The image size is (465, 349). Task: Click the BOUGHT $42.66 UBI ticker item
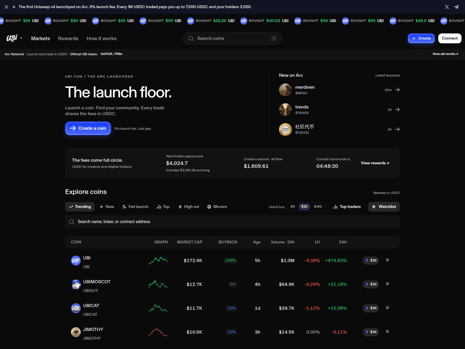point(211,21)
